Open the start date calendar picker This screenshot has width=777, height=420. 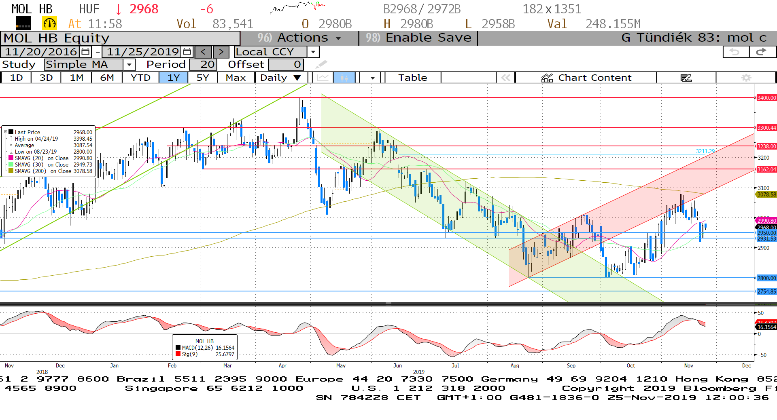tap(85, 52)
